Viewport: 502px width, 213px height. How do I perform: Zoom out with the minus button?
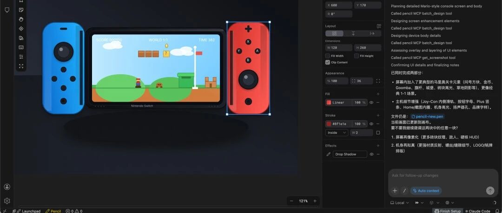click(291, 201)
